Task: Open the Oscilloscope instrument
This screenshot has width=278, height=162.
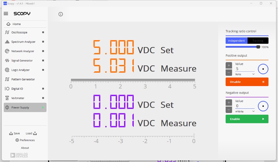Action: click(x=25, y=32)
